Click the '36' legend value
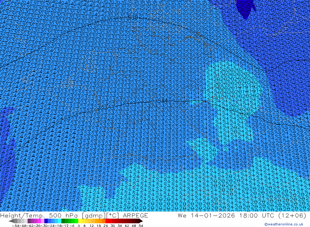 (120, 226)
